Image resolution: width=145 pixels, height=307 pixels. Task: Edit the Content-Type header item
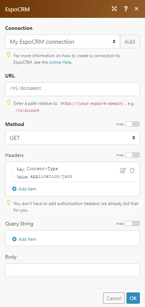(123, 170)
